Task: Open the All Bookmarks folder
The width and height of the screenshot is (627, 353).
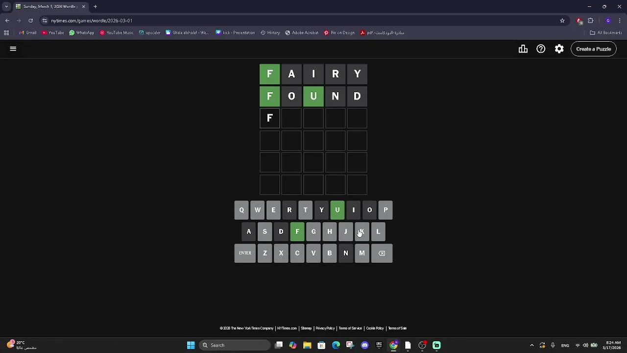Action: pyautogui.click(x=606, y=33)
